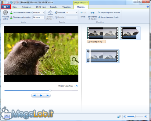
Task: Click the help question mark icon
Action: click(x=148, y=7)
